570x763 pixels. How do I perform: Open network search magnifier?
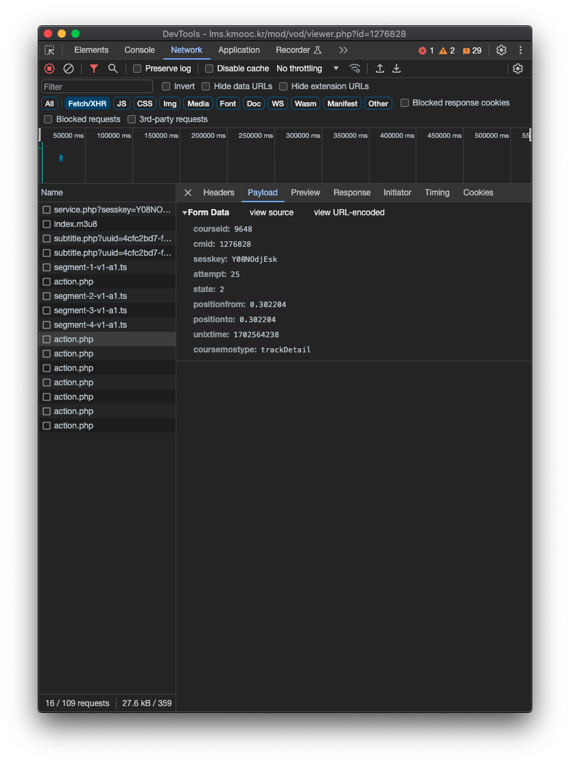click(113, 69)
